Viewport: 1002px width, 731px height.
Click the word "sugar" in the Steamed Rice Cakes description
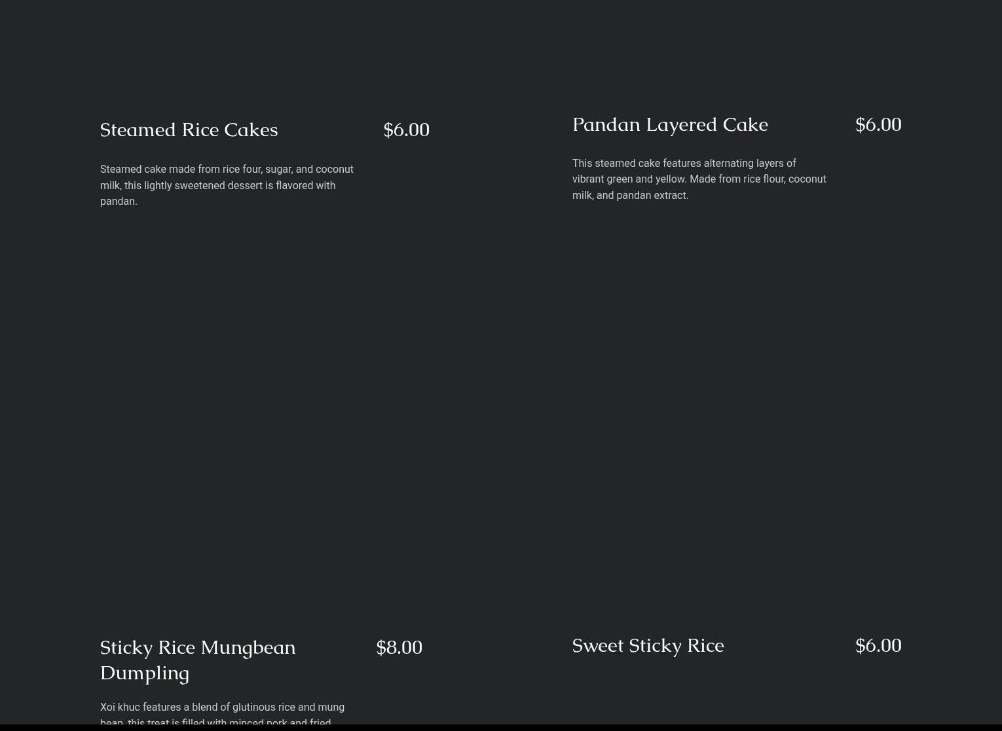click(278, 169)
